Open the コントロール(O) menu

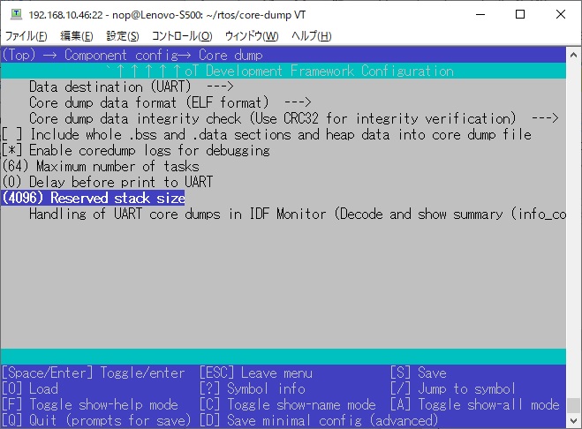[x=182, y=36]
